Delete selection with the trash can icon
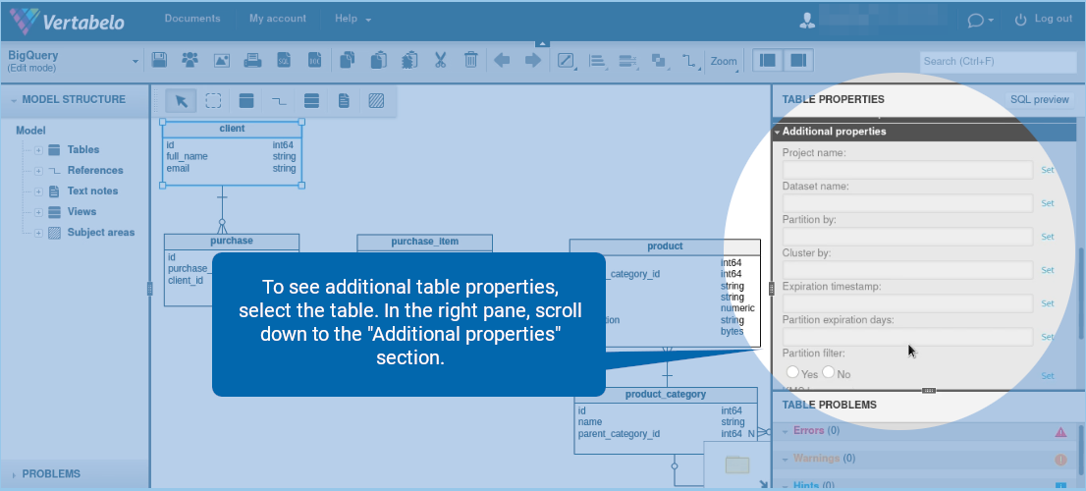Viewport: 1086px width, 491px height. tap(471, 60)
